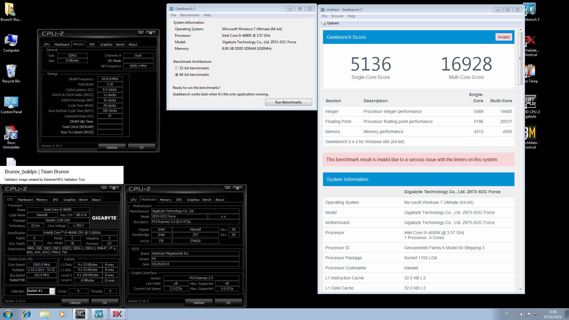Click the Action Center flag tray icon
The width and height of the screenshot is (569, 320).
pyautogui.click(x=529, y=314)
